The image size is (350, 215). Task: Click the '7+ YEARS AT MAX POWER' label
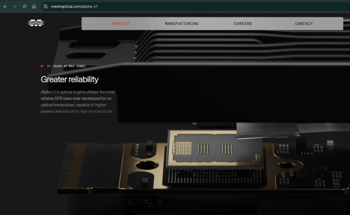click(x=66, y=66)
